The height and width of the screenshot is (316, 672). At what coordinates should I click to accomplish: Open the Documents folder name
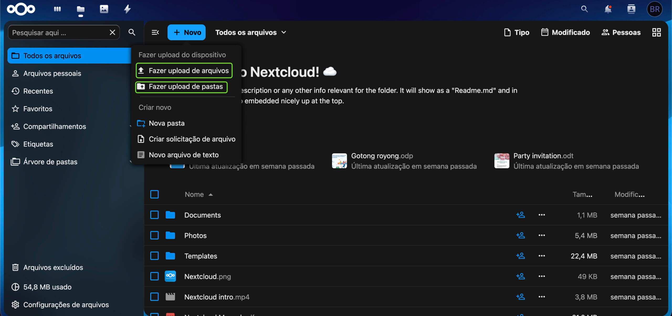point(202,215)
